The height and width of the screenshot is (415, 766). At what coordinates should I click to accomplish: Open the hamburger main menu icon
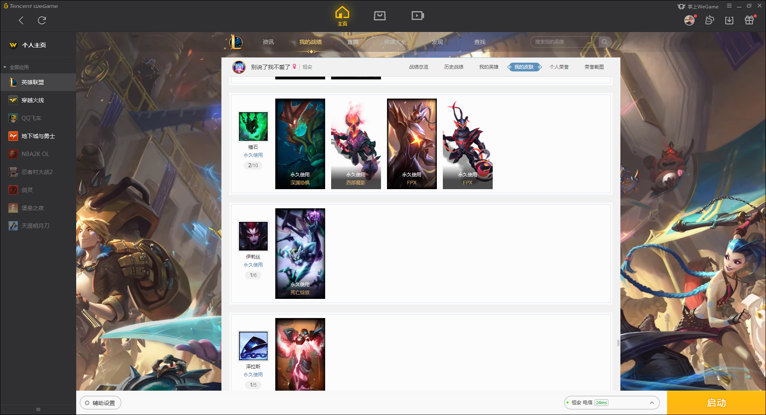click(x=729, y=6)
